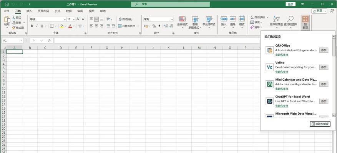Click the Insert cells (插入) icon
This screenshot has height=153, width=337.
click(224, 19)
